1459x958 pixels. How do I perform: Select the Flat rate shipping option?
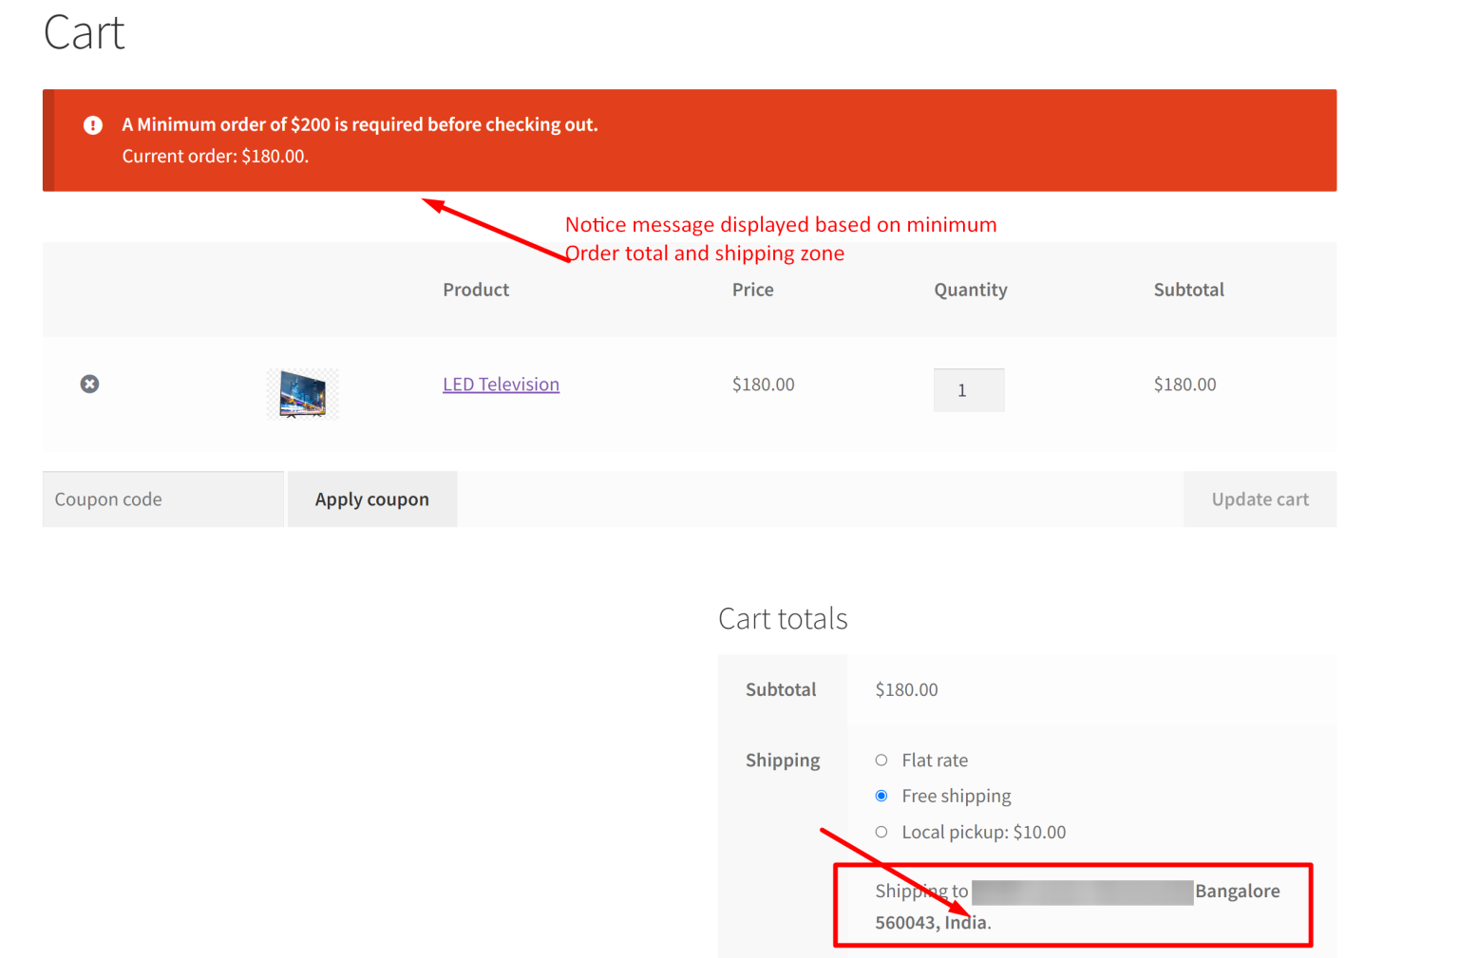coord(881,760)
